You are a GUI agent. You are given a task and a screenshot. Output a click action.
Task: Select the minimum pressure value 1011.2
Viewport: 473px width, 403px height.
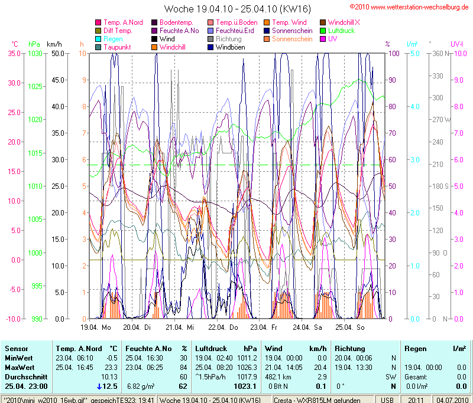(x=247, y=358)
